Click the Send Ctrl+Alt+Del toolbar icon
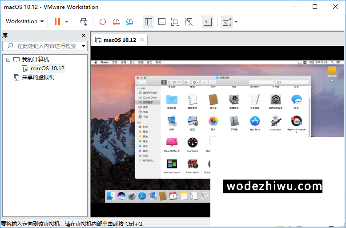 coord(84,22)
